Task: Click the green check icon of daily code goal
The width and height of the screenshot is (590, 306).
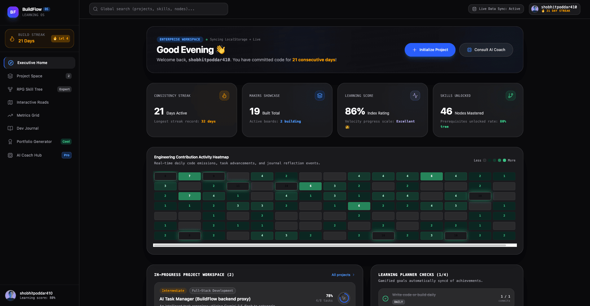Action: point(385,299)
